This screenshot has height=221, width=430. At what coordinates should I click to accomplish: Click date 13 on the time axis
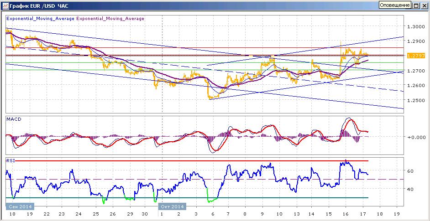(x=296, y=214)
